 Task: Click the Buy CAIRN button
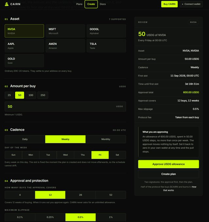[x=169, y=4]
